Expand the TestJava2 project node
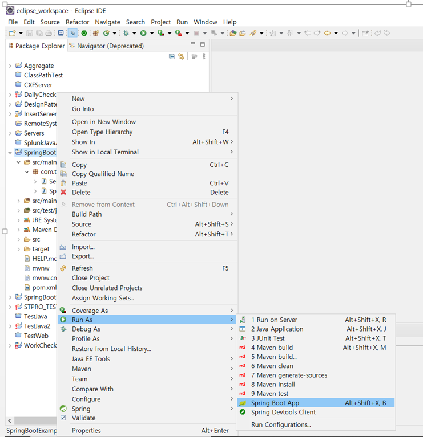This screenshot has width=423, height=437. [10, 326]
